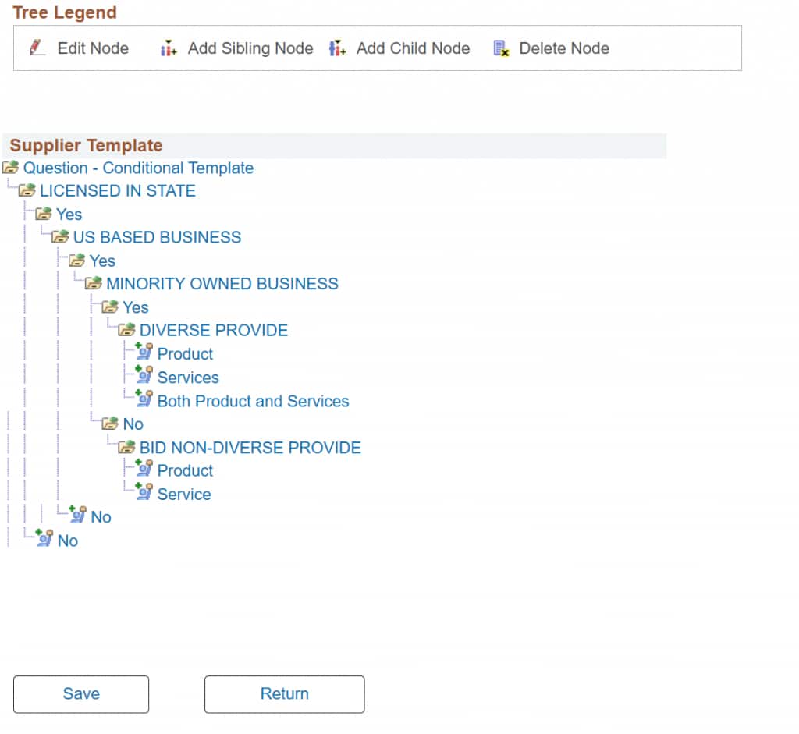
Task: Select Product under BID NON-DIVERSE PROVIDE
Action: click(x=185, y=470)
